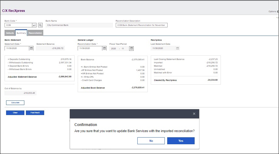Expand the Options menu
Image resolution: width=279 pixels, height=154 pixels.
coord(273,11)
